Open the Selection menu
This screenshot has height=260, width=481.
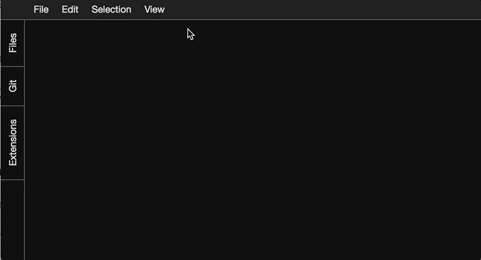click(112, 9)
